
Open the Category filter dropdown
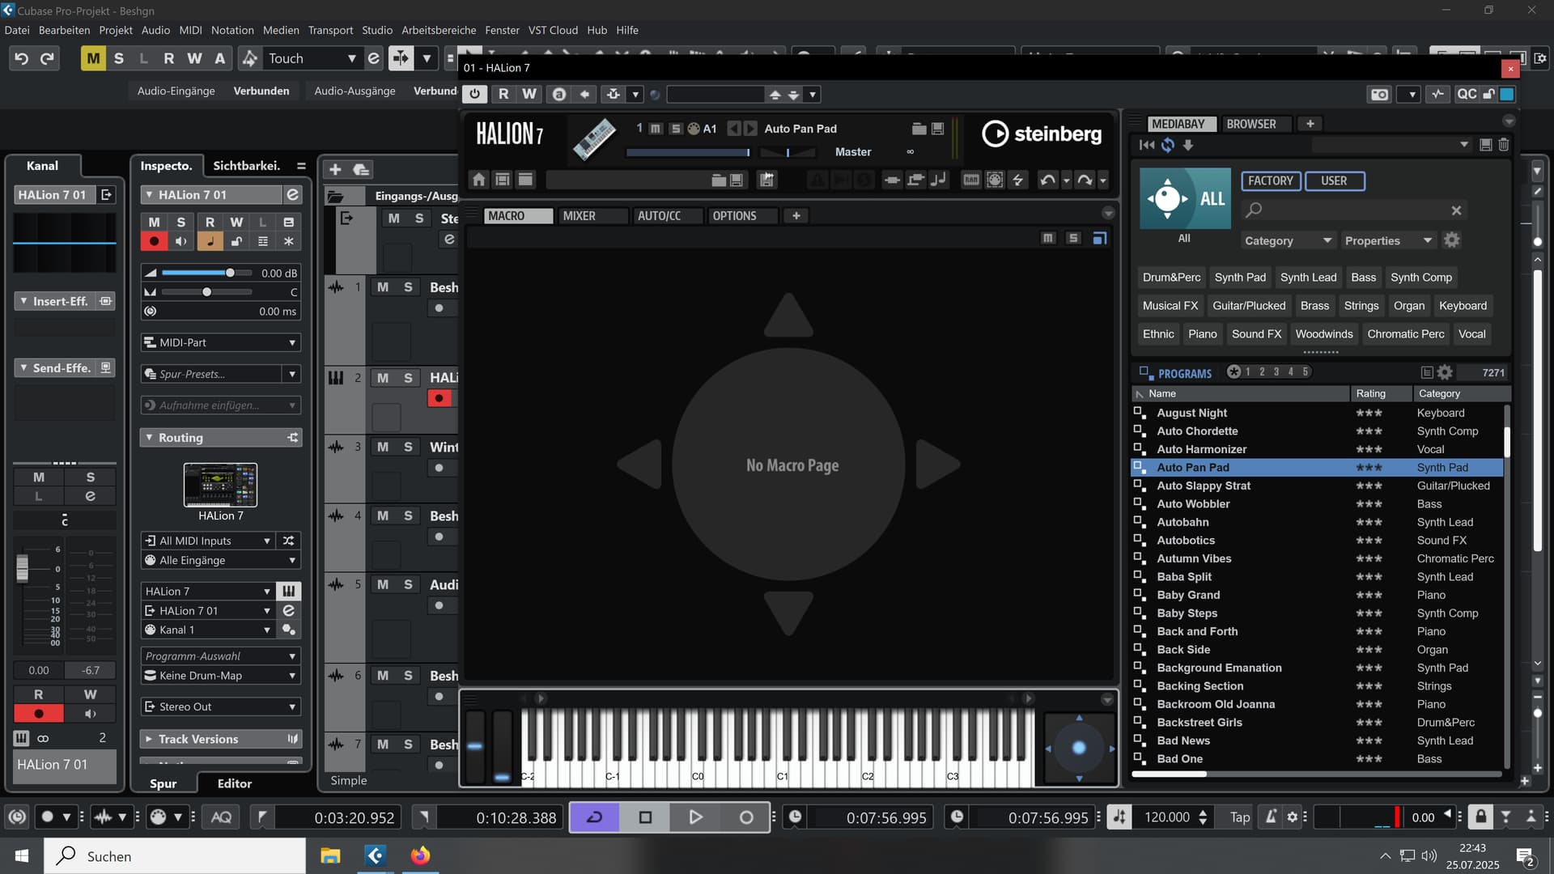pos(1287,240)
